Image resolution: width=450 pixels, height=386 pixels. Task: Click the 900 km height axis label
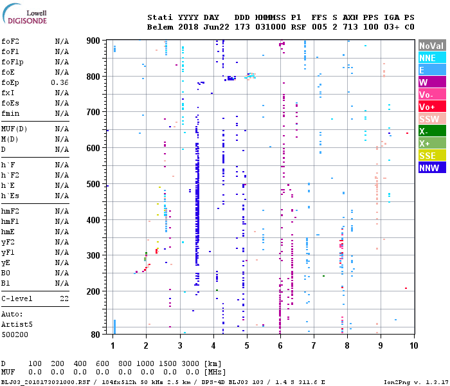click(93, 41)
